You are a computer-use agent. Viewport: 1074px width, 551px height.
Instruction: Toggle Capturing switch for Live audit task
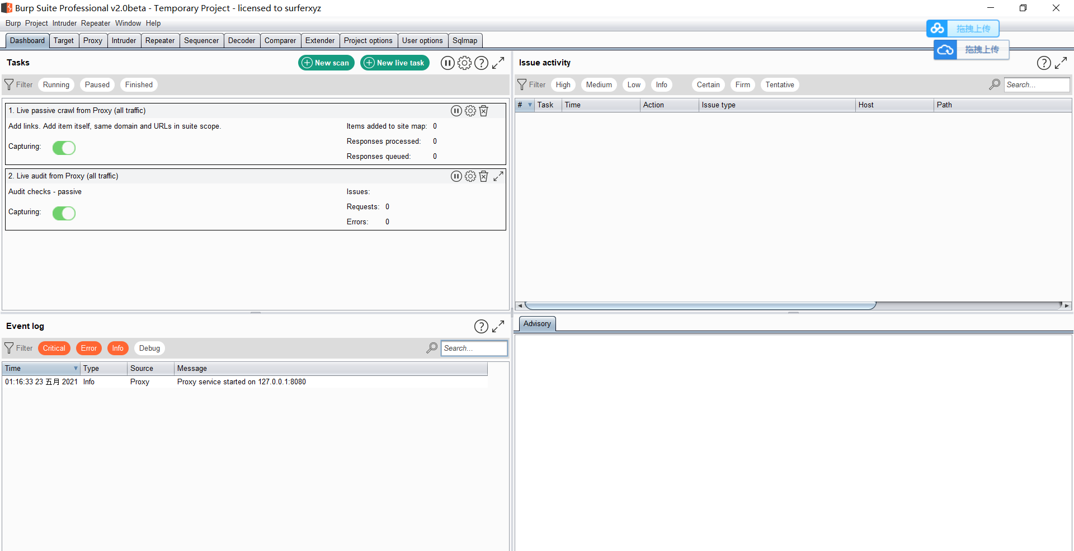64,213
